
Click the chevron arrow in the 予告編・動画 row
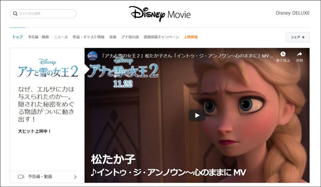(75, 177)
